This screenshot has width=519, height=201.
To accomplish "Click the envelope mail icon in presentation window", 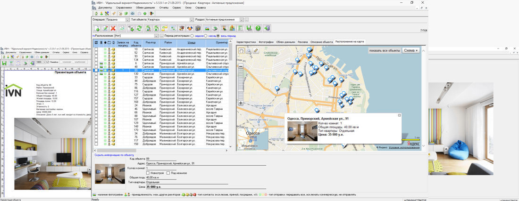I will tap(18, 63).
